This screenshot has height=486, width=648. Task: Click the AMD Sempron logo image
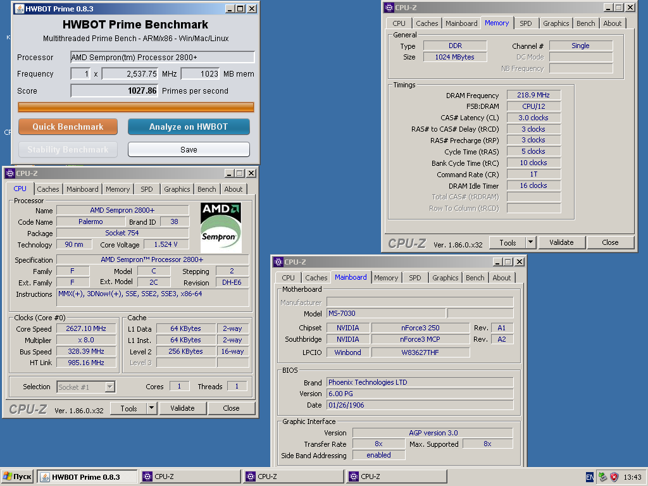[x=221, y=228]
